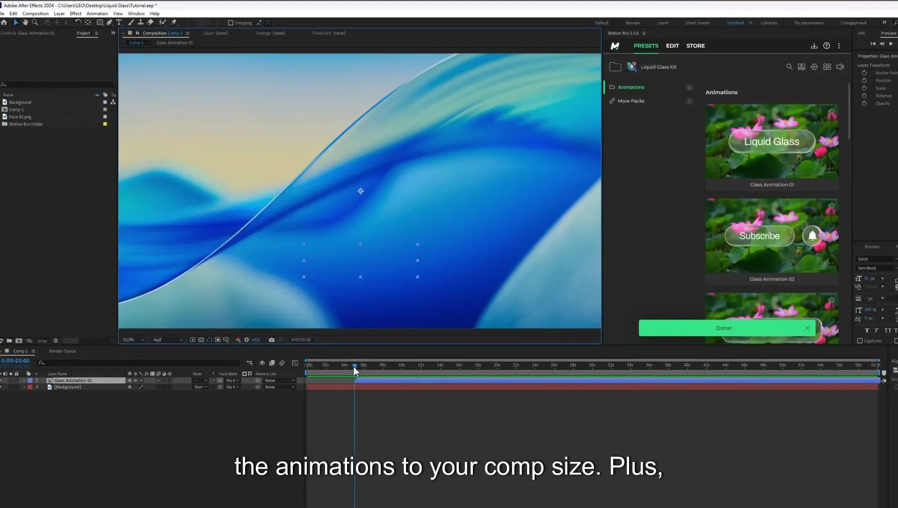898x508 pixels.
Task: Take snapshot with camera icon in viewer
Action: pyautogui.click(x=271, y=340)
